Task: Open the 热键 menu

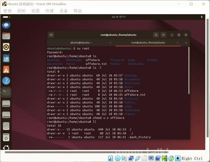Action: point(50,11)
